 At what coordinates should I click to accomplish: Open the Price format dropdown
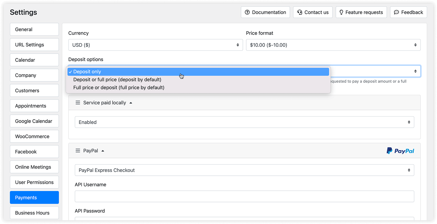(x=333, y=45)
